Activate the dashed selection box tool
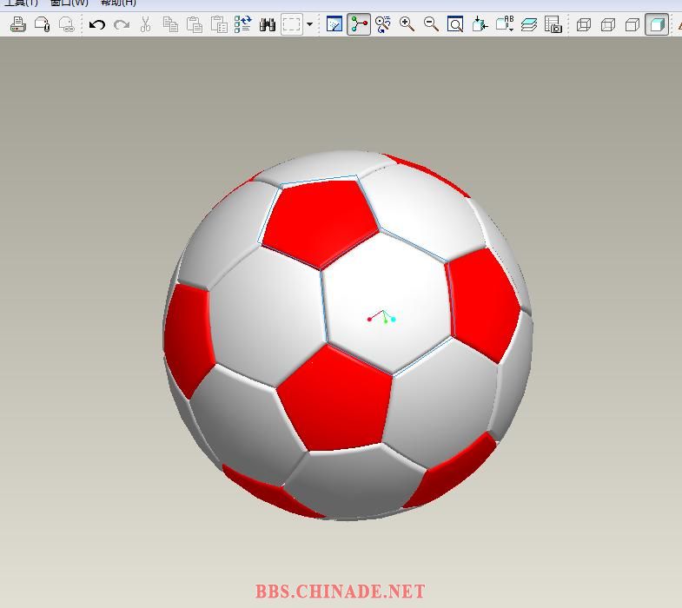 [291, 24]
